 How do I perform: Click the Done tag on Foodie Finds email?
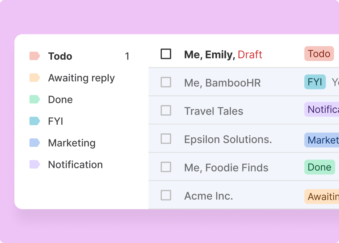(319, 167)
